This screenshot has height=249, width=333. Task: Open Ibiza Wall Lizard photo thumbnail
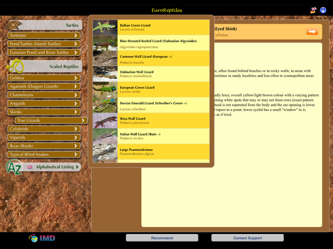click(x=105, y=120)
